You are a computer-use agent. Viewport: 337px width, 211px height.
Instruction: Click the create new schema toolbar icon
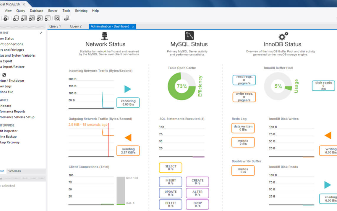(x=16, y=18)
